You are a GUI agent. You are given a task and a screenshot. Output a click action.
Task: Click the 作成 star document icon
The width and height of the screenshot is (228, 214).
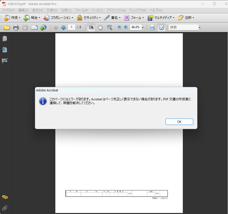(7, 18)
